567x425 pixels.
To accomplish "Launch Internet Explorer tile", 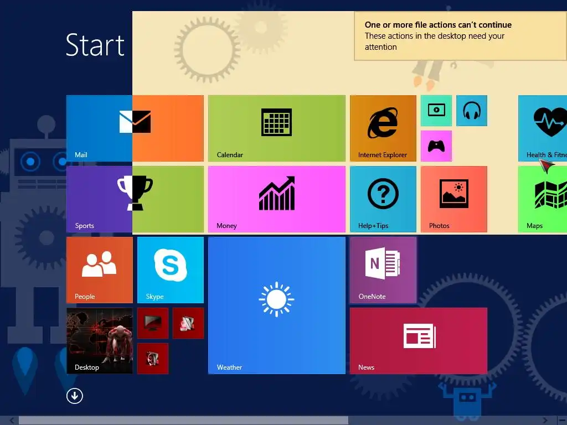I will [383, 128].
